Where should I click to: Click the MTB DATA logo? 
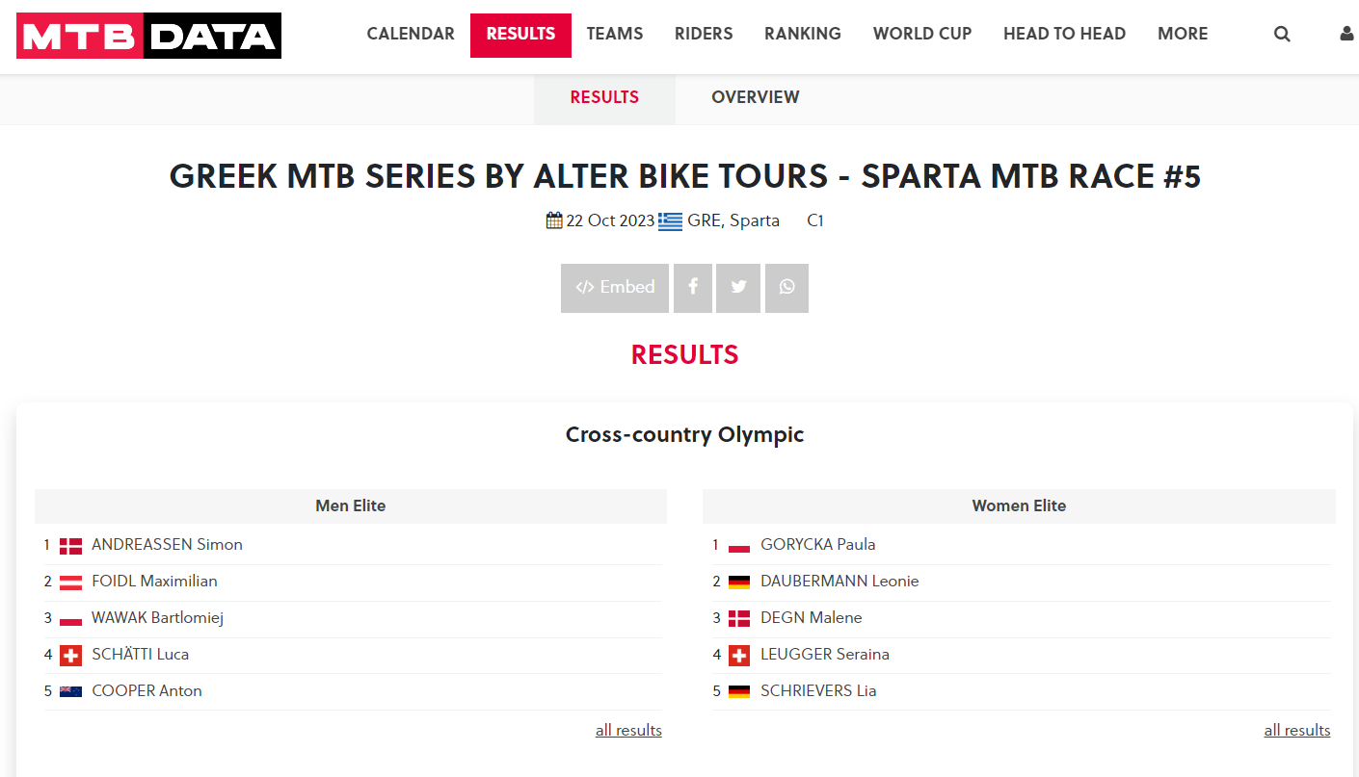coord(148,36)
